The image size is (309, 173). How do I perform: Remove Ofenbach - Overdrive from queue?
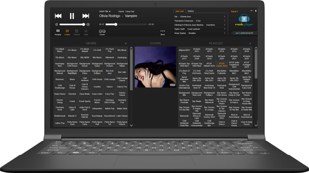[225, 25]
